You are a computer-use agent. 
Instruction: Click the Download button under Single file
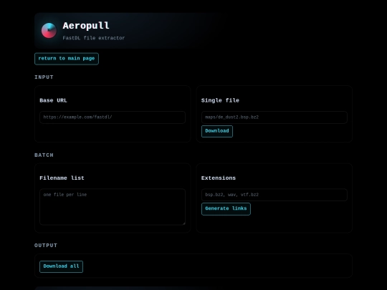[217, 131]
